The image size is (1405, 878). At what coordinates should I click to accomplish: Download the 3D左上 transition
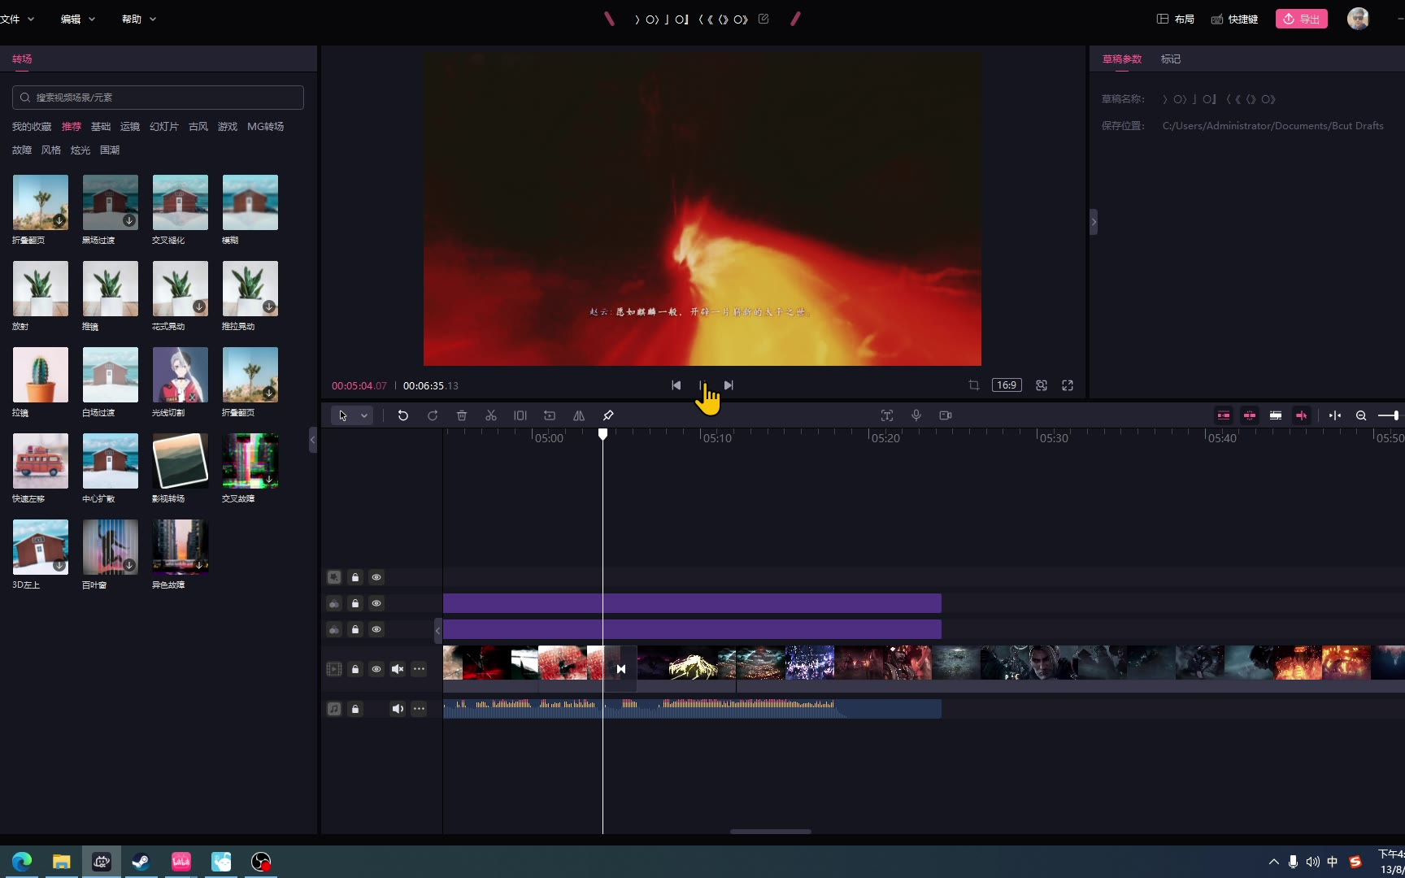pos(59,565)
